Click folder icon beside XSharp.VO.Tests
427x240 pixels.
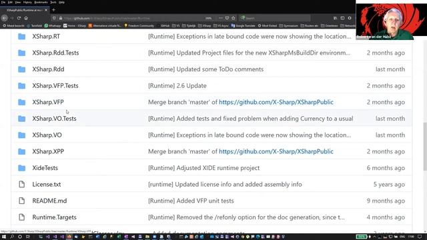(x=22, y=119)
